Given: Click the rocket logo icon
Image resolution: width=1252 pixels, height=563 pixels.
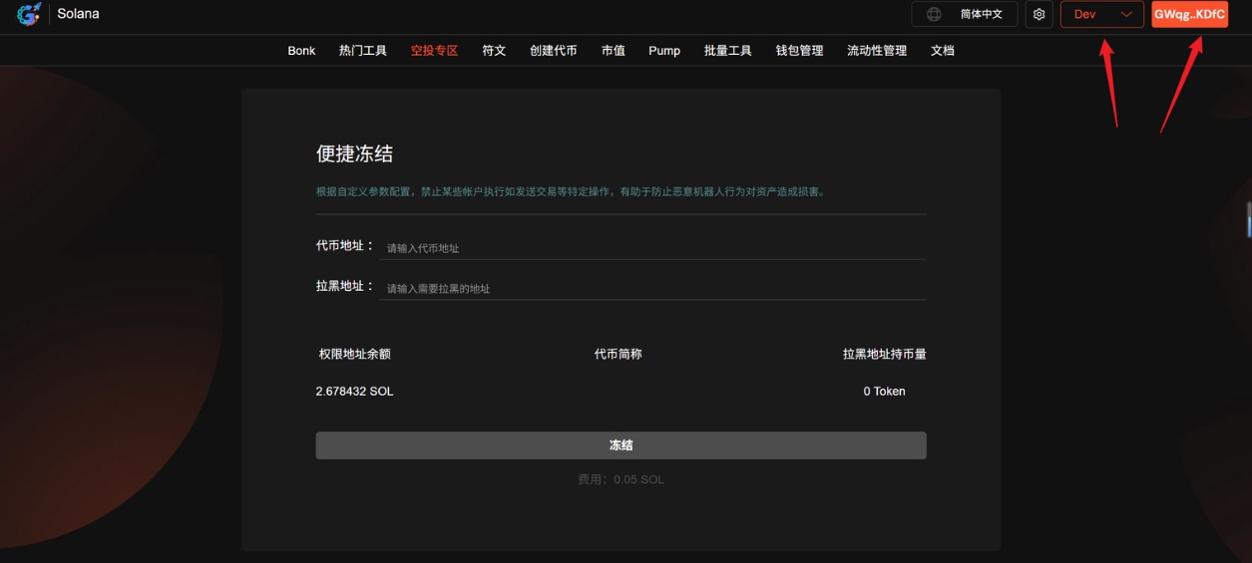Looking at the screenshot, I should tap(29, 14).
